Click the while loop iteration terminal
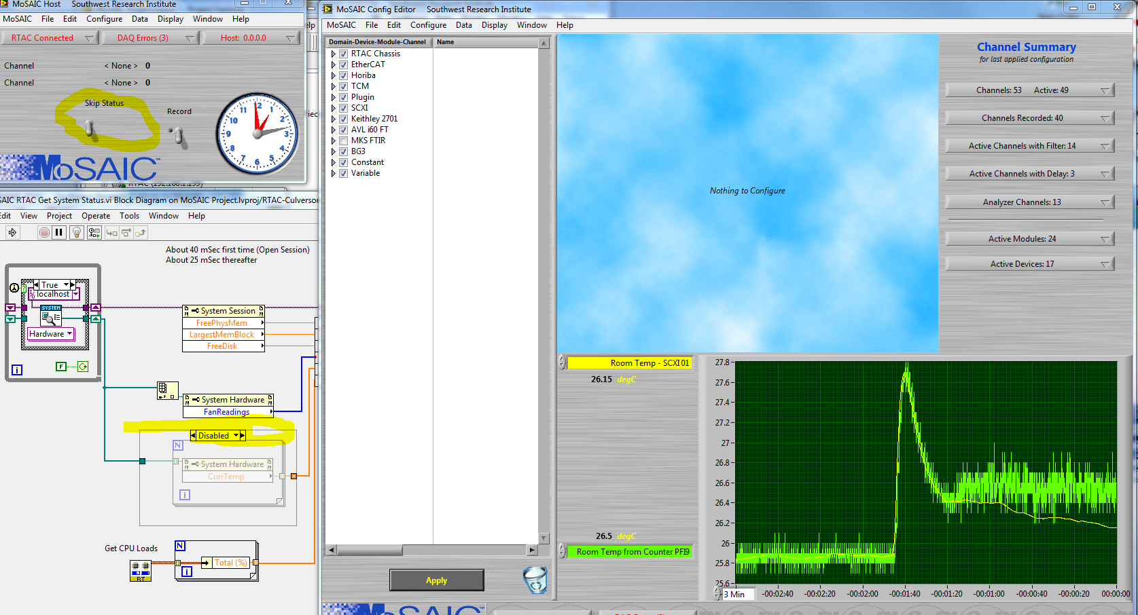This screenshot has height=615, width=1138. pyautogui.click(x=17, y=370)
